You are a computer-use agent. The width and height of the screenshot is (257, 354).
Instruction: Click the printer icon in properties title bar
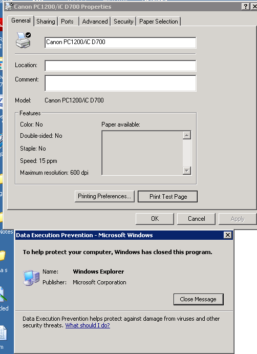point(9,6)
